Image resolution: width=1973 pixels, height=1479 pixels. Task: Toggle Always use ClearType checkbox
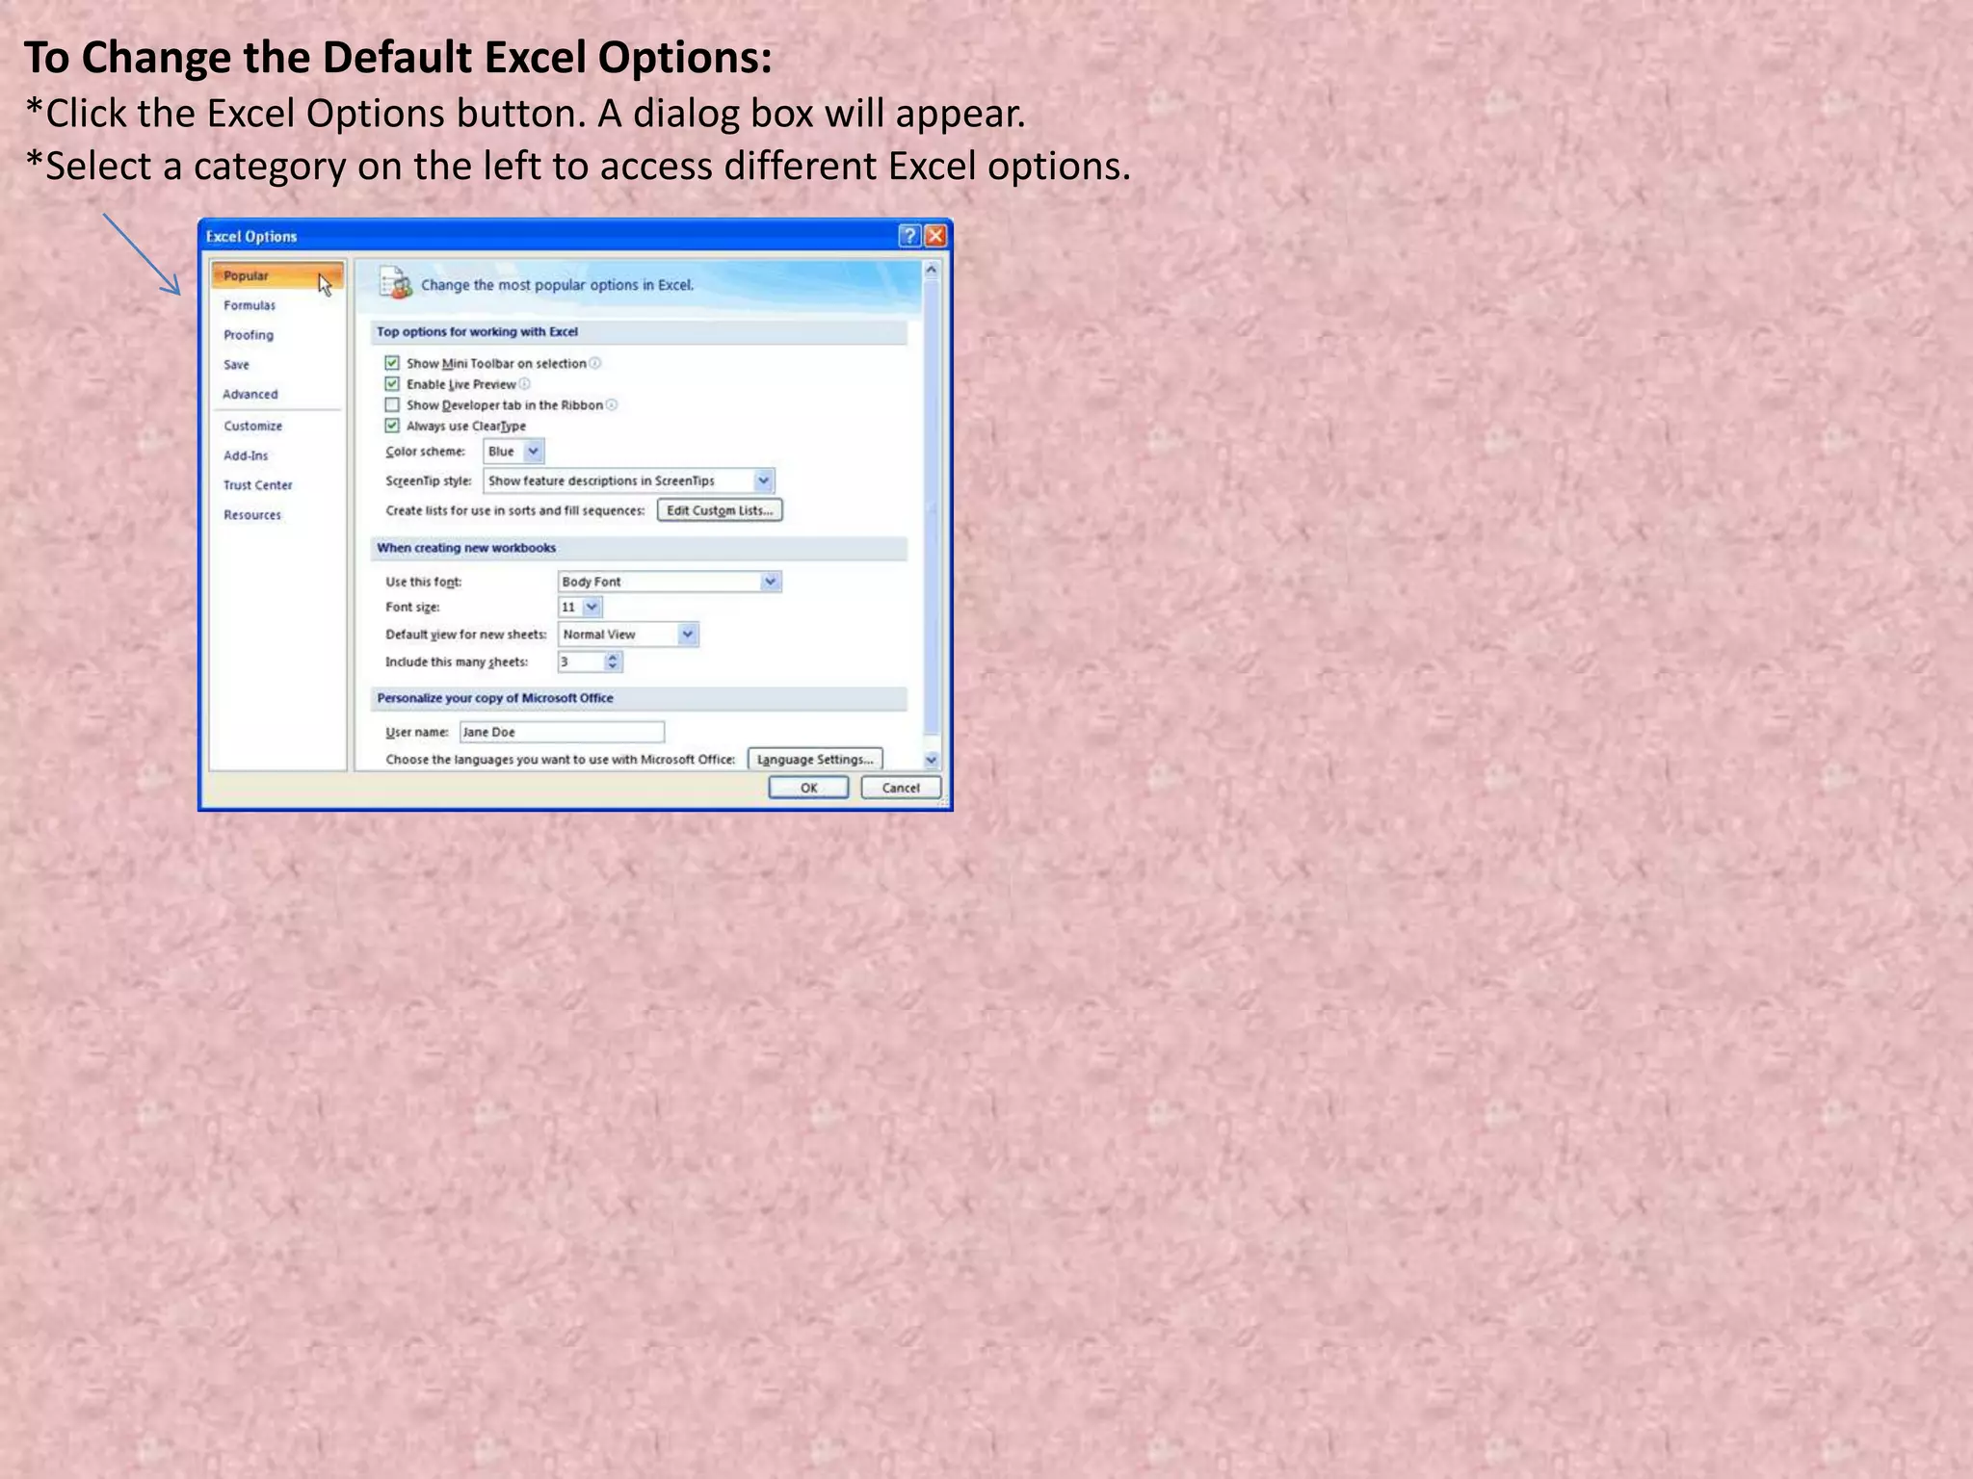click(x=392, y=426)
